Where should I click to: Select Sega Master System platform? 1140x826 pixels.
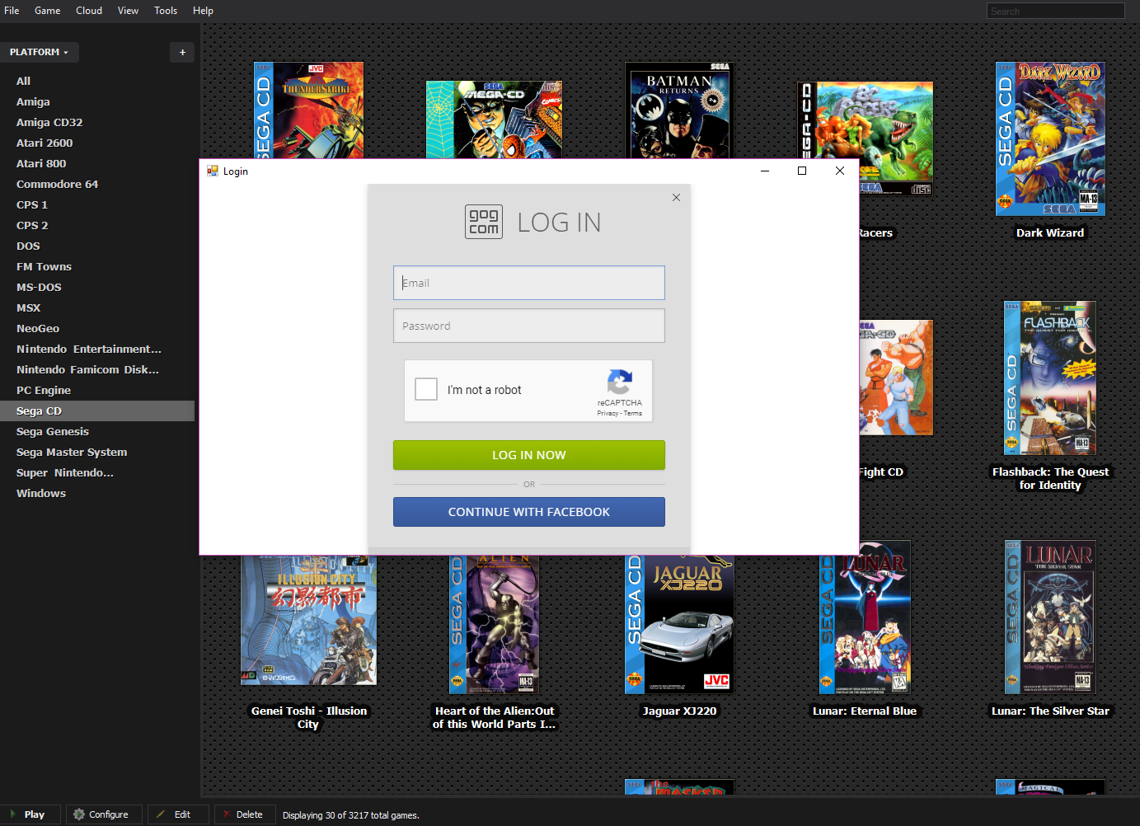point(97,452)
